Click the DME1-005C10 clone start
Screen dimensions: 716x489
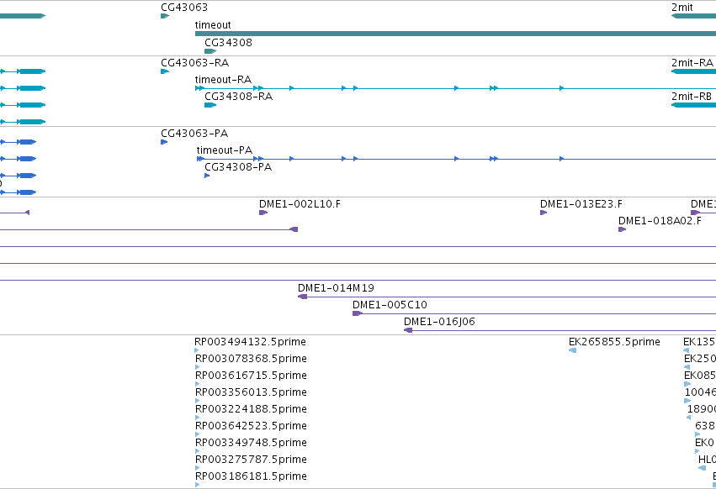(x=357, y=313)
